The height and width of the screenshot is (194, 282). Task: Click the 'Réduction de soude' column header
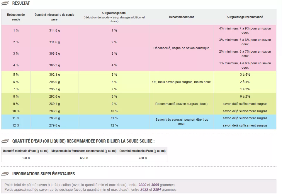(x=16, y=17)
